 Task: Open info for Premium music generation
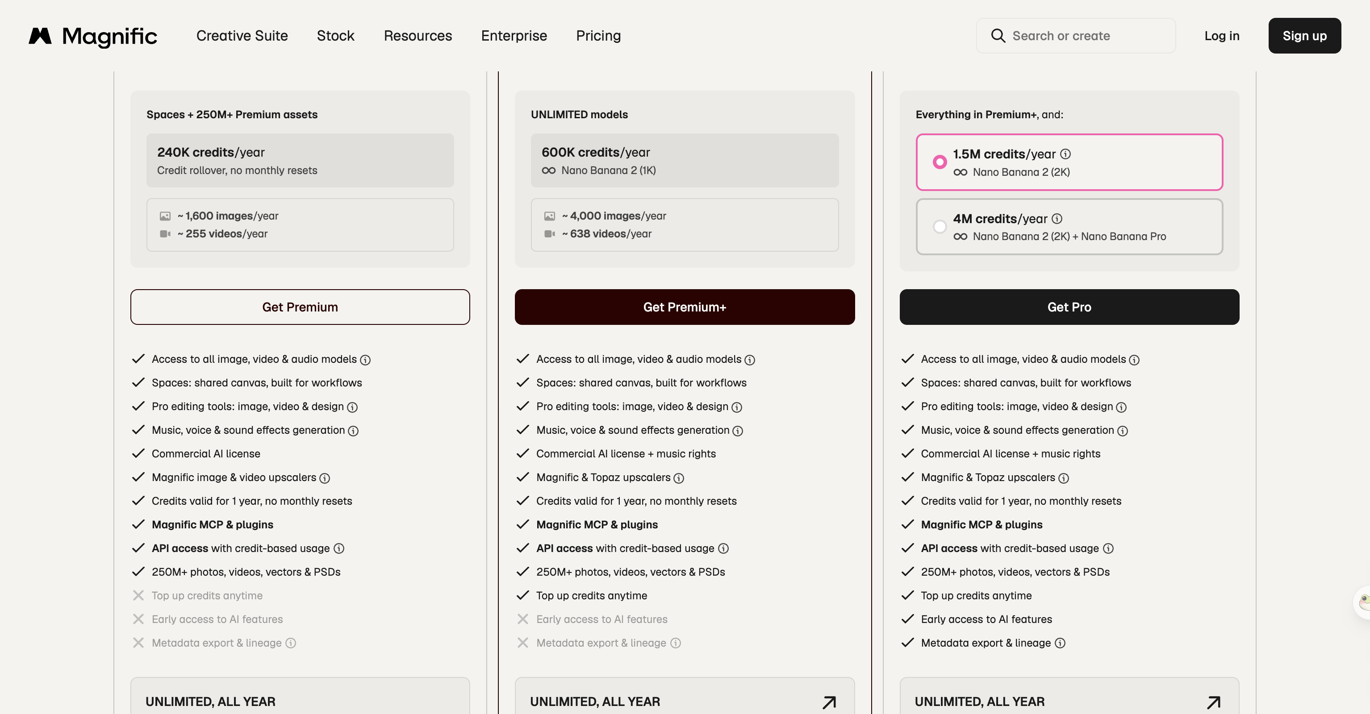coord(353,431)
